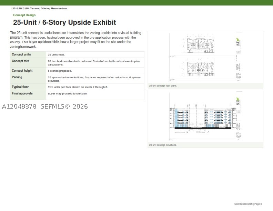This screenshot has width=273, height=211.
Task: Click the SD logo in elevations image
Action: pyautogui.click(x=238, y=101)
